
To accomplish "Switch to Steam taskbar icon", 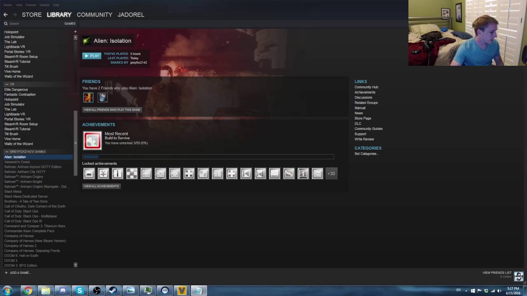I will click(113, 291).
